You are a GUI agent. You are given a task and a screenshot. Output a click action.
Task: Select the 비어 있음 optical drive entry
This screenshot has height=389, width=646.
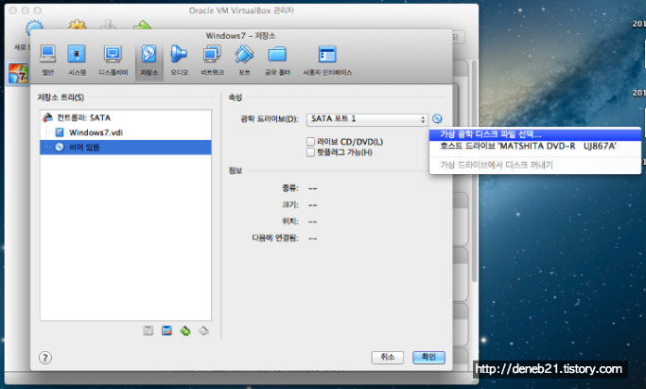125,148
